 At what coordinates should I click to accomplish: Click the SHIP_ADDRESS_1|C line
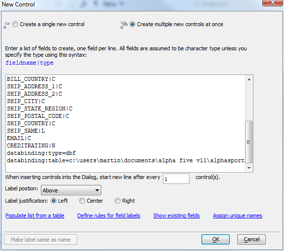click(x=34, y=86)
